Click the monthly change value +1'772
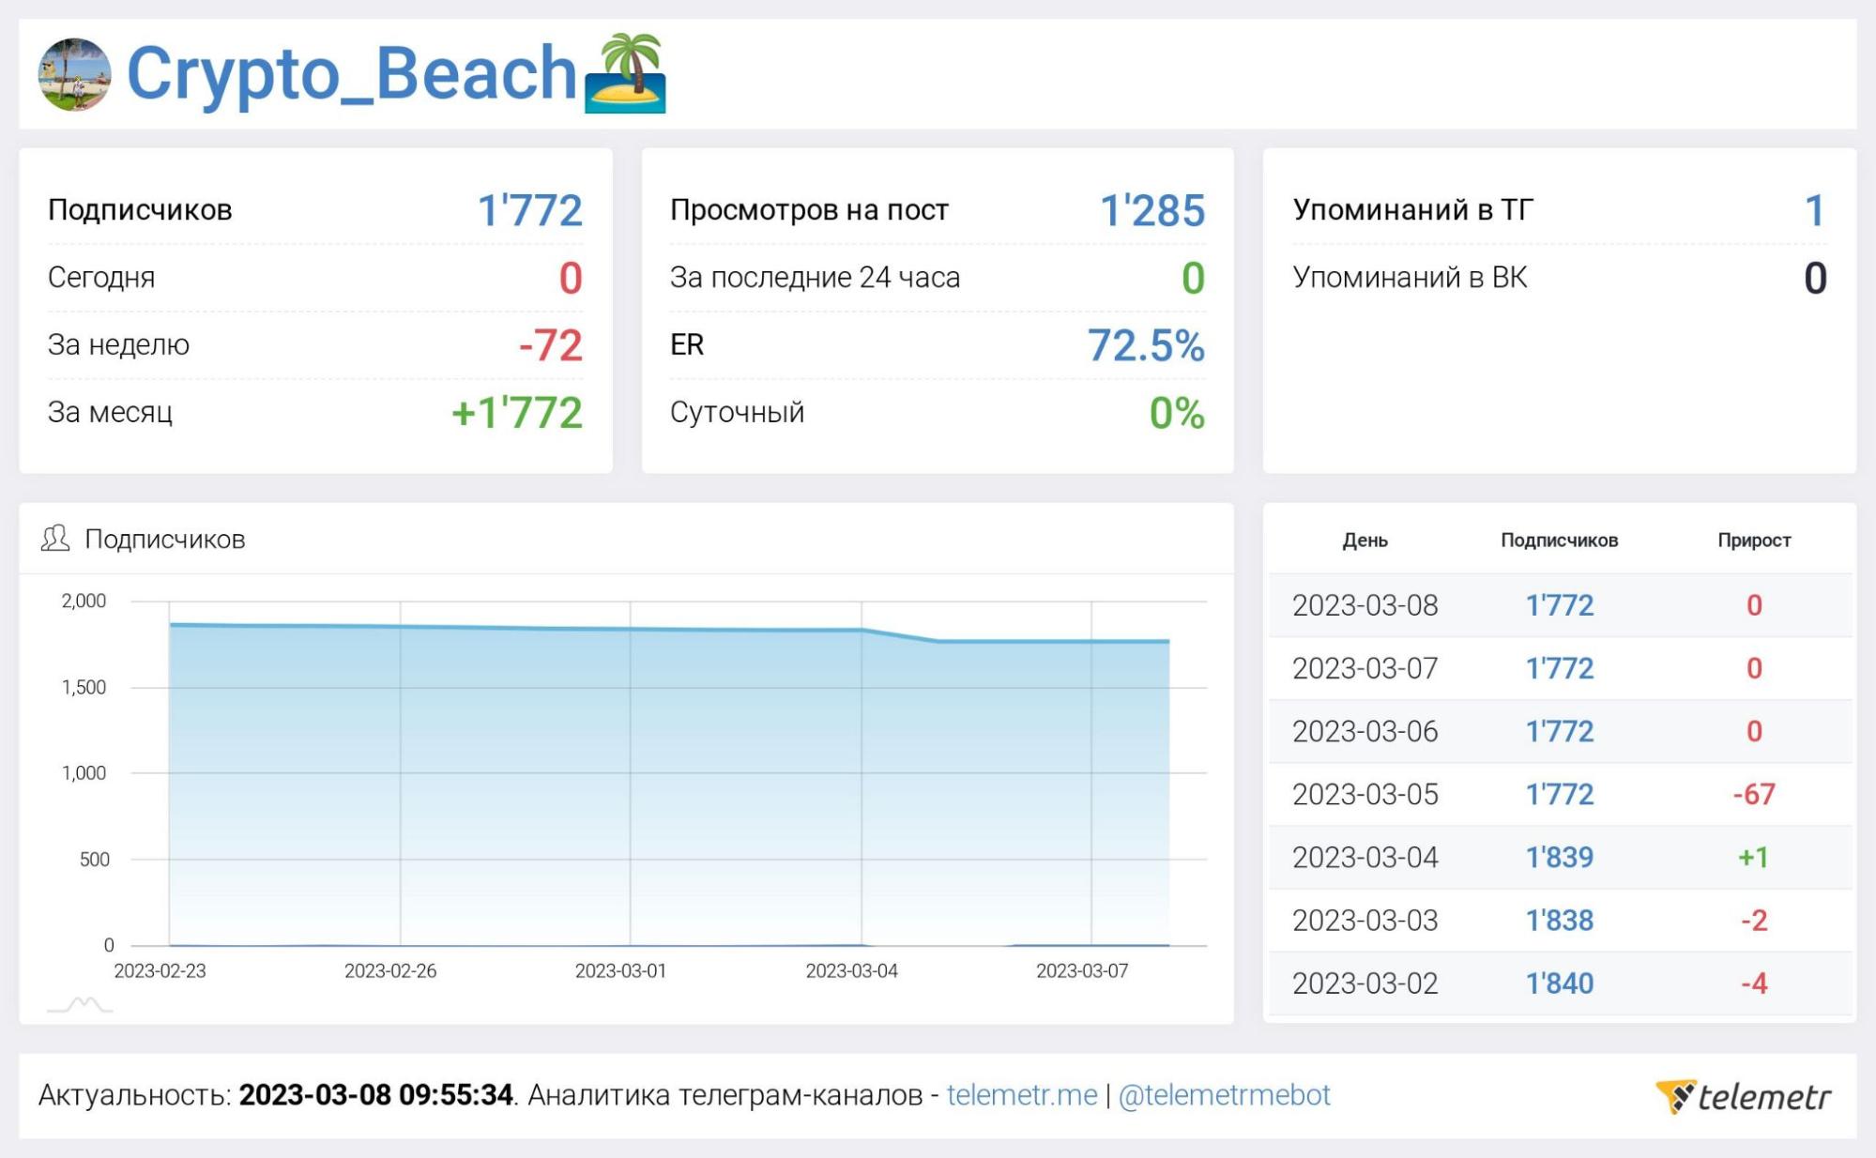 (517, 413)
